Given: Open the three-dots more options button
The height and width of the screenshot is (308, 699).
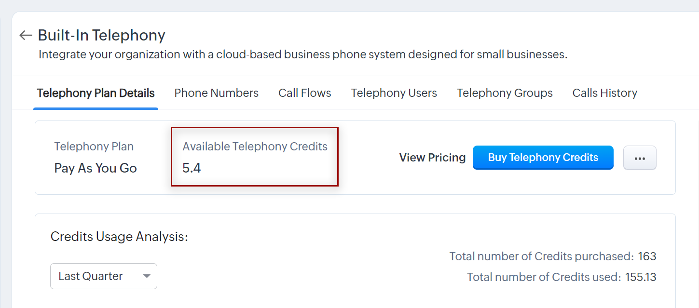Looking at the screenshot, I should click(x=640, y=158).
